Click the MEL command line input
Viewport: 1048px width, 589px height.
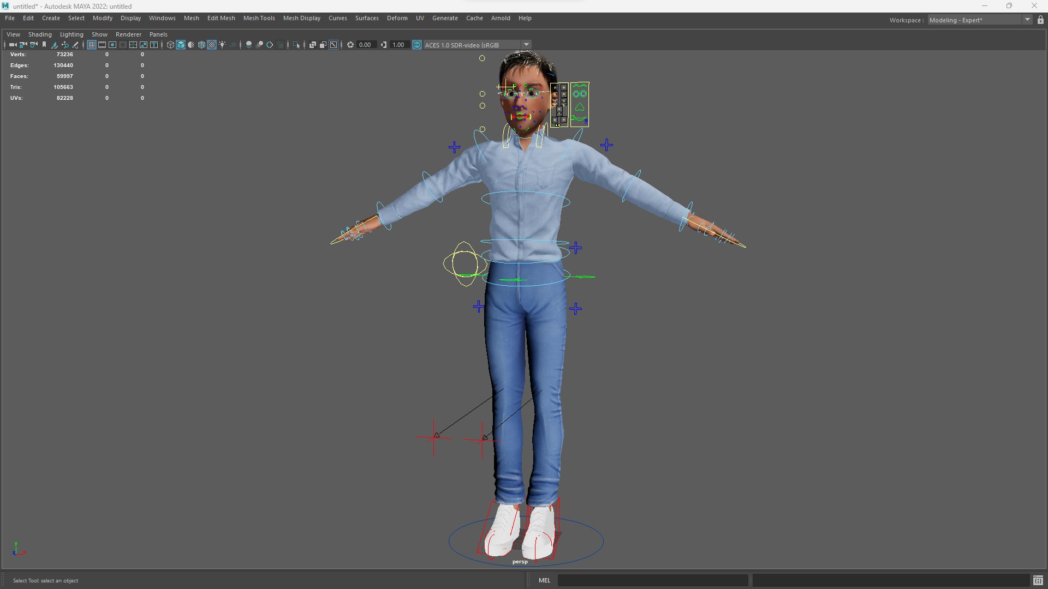[652, 580]
